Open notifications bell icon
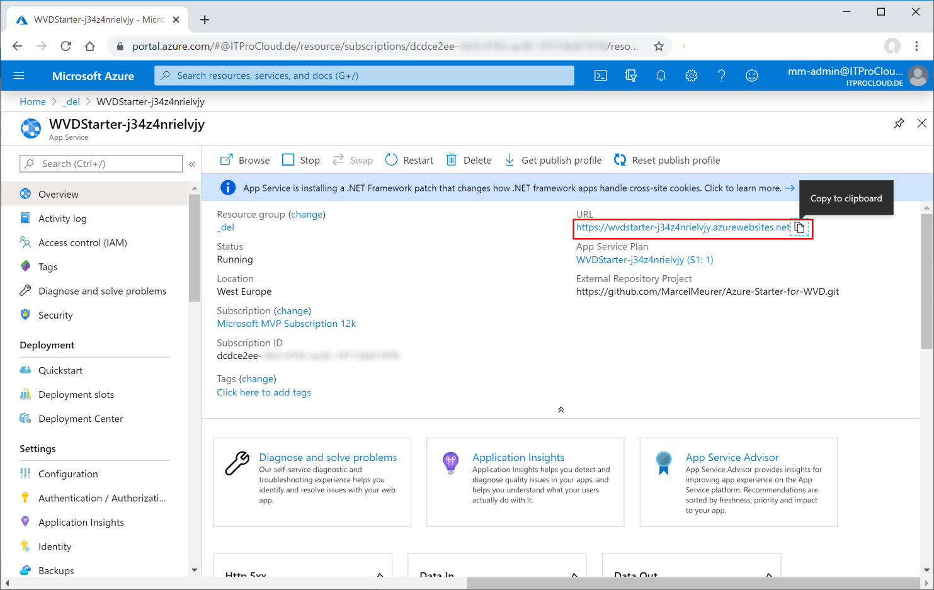934x590 pixels. tap(661, 76)
